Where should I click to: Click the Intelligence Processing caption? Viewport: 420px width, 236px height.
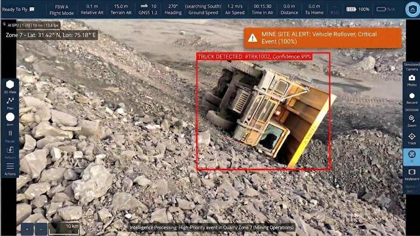coord(212,228)
